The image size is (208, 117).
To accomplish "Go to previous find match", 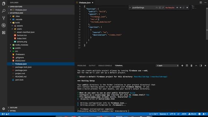I will tap(177, 8).
